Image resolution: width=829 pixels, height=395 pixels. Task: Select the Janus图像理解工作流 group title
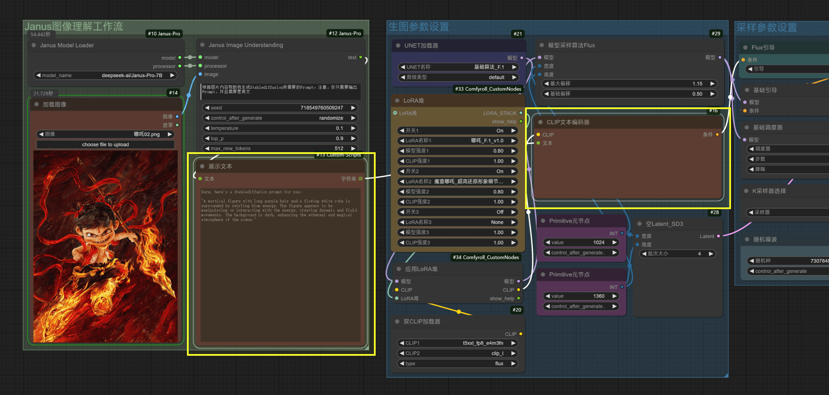[74, 27]
